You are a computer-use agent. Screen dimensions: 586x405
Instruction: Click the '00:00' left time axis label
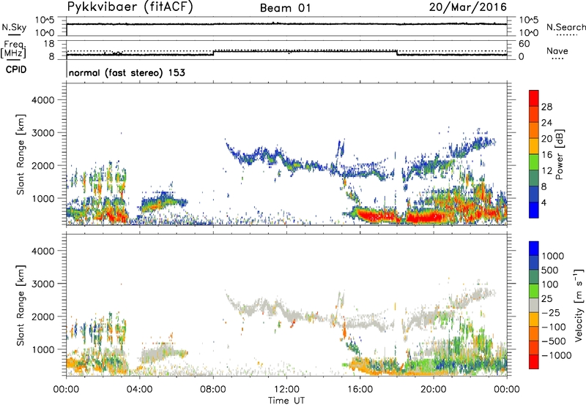point(66,390)
